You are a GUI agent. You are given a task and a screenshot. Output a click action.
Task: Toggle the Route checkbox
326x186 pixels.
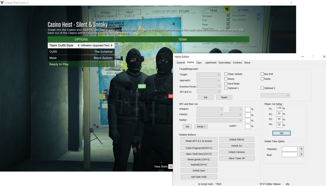(262, 79)
